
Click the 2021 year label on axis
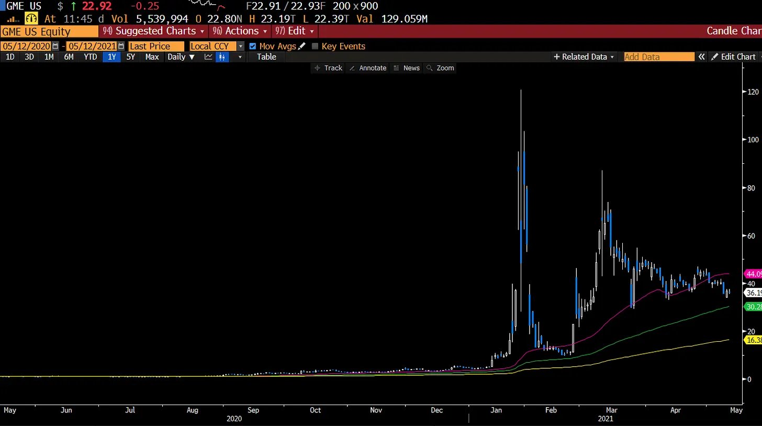604,419
